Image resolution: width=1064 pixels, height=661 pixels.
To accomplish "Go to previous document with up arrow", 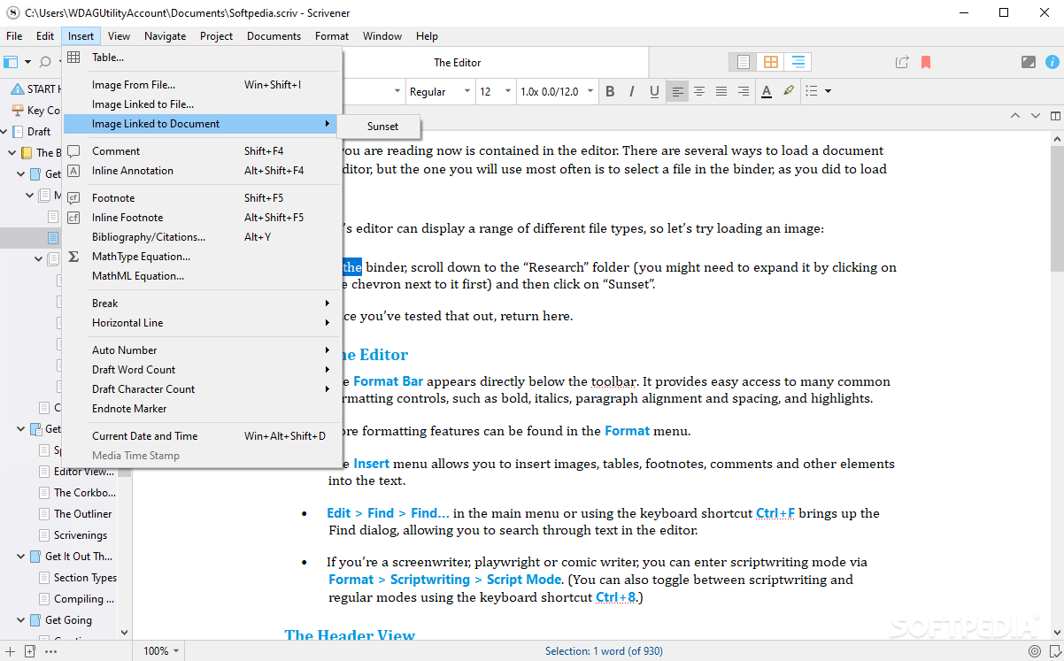I will point(1014,115).
